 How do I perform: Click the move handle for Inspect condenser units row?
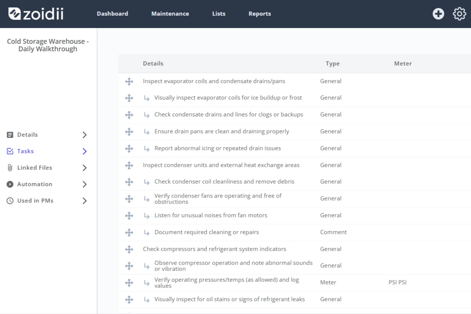pyautogui.click(x=129, y=165)
